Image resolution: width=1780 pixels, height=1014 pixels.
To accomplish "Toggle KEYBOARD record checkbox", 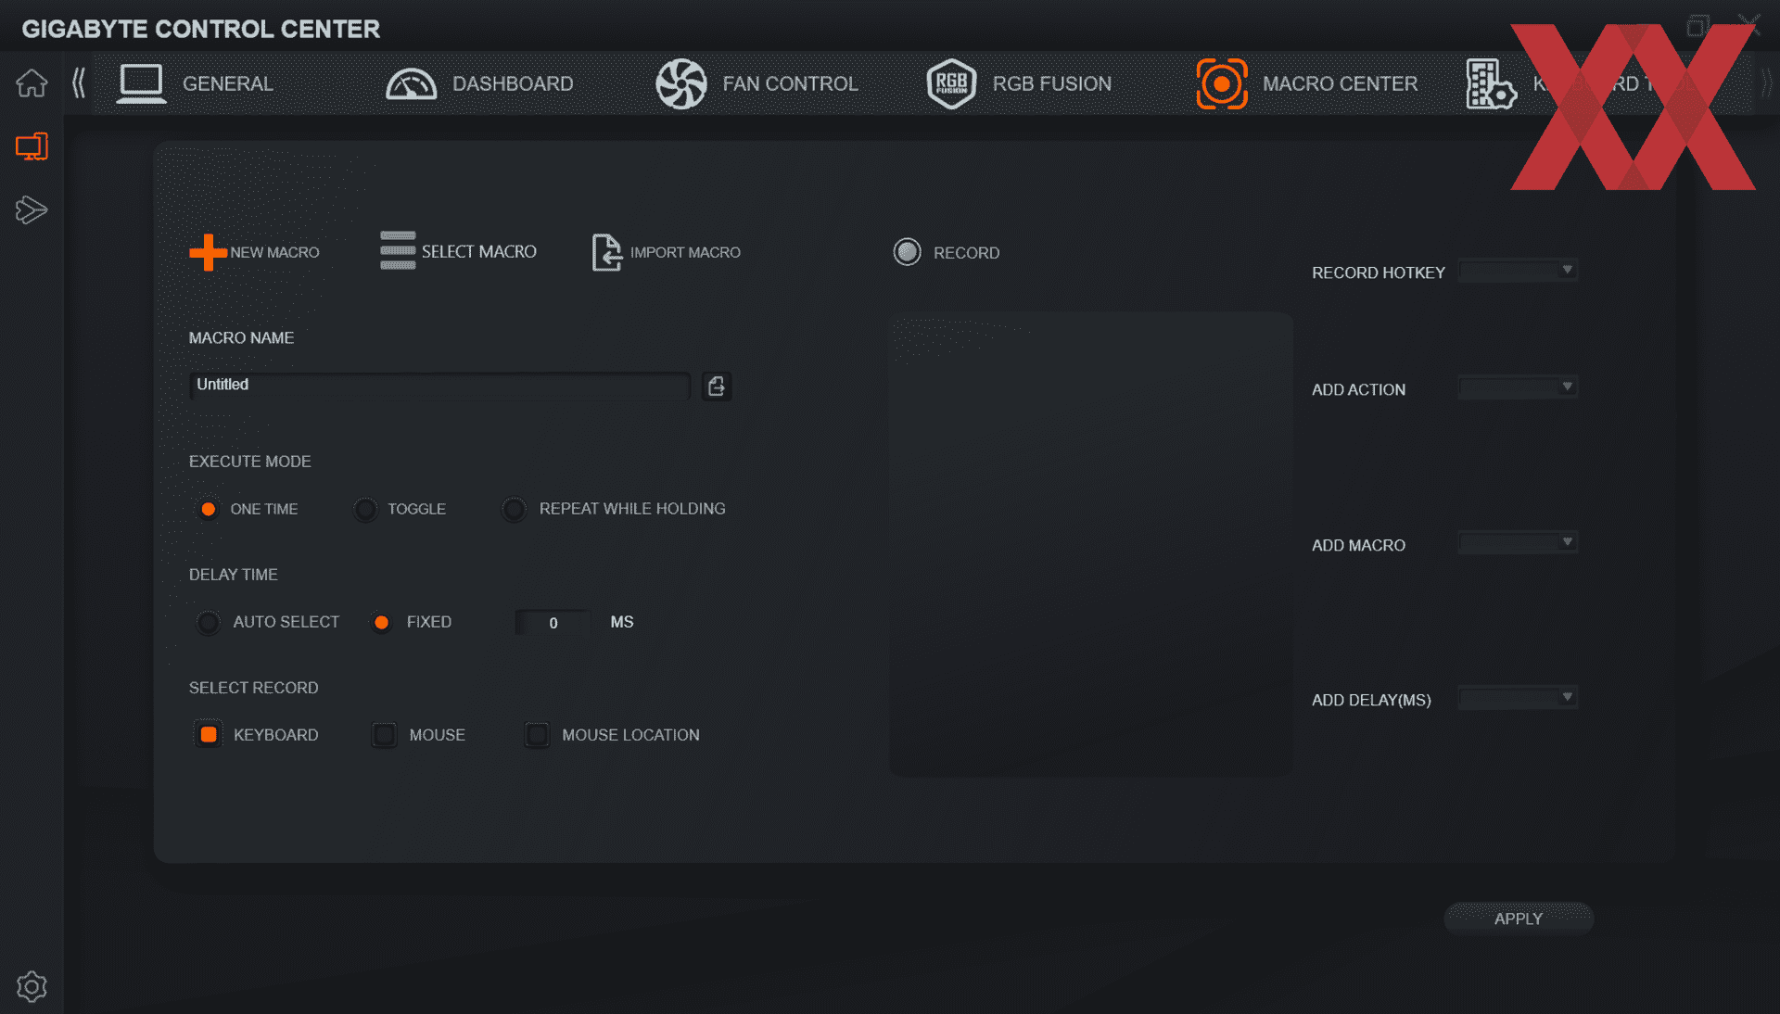I will 209,735.
